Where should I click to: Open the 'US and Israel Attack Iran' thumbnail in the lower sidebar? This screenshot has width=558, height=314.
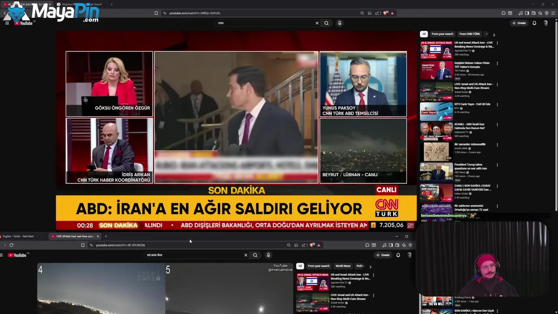coord(313,282)
